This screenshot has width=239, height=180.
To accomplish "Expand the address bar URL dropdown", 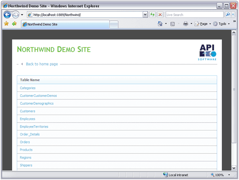I will [x=145, y=15].
